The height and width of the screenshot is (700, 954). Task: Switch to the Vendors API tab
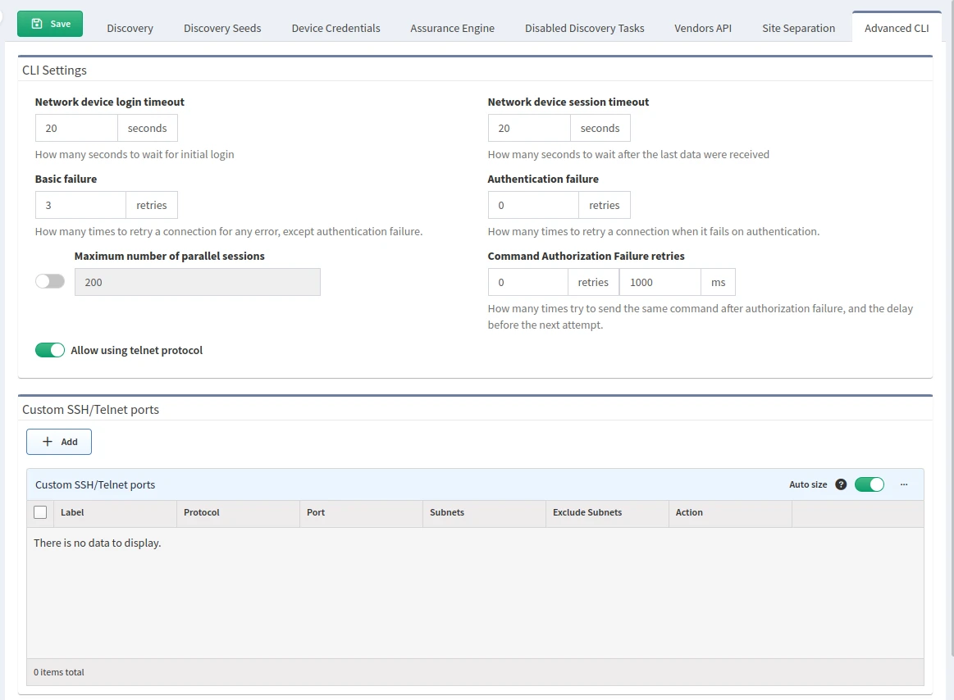[703, 28]
